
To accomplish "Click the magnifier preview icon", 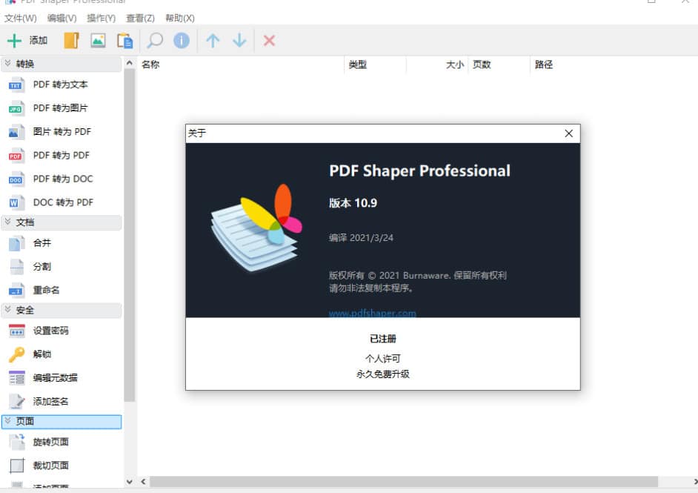I will click(154, 41).
